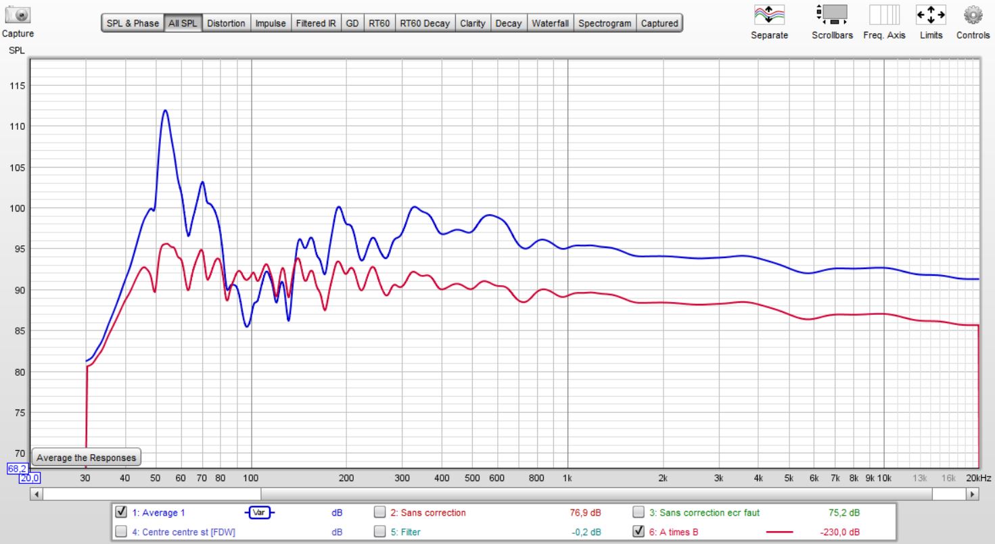Enable the 3: Sans correction ecr faut checkbox
The width and height of the screenshot is (995, 544).
point(639,512)
